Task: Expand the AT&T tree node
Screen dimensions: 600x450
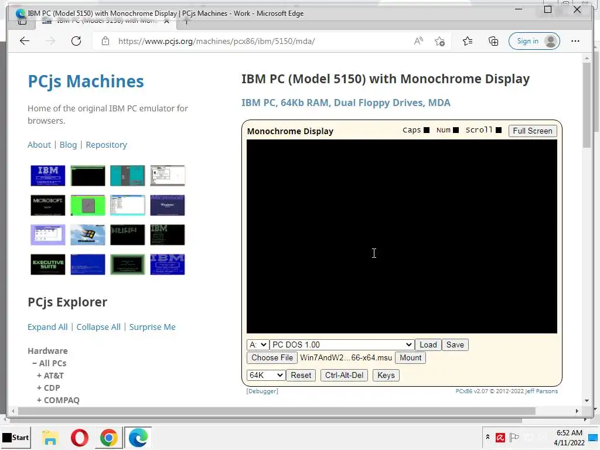Action: [50, 376]
